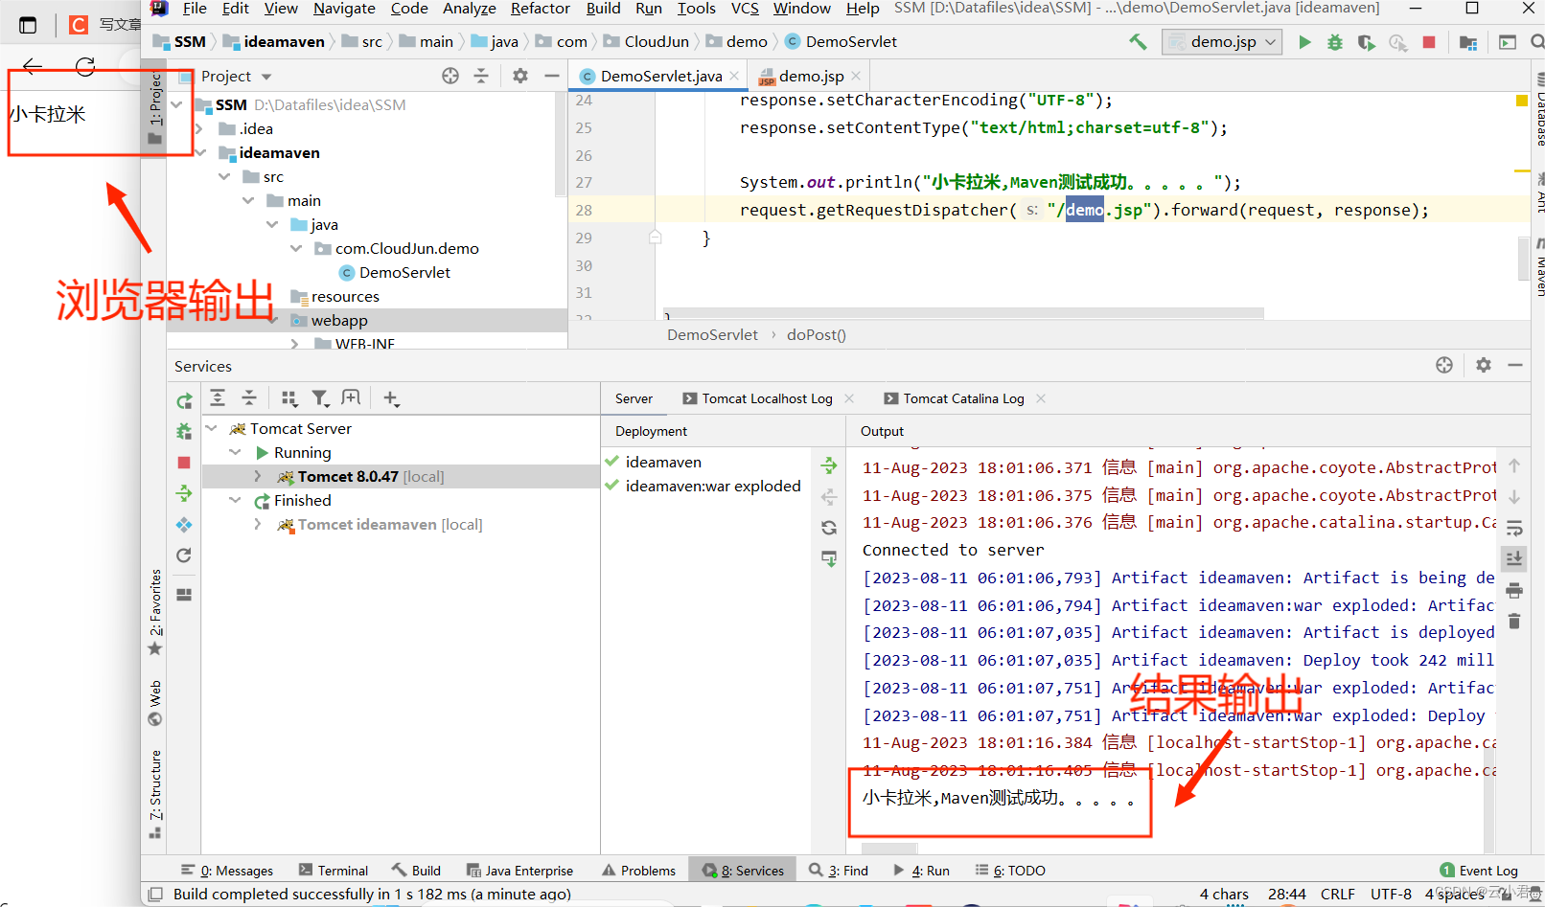Start debug with the bug icon

click(x=1334, y=42)
